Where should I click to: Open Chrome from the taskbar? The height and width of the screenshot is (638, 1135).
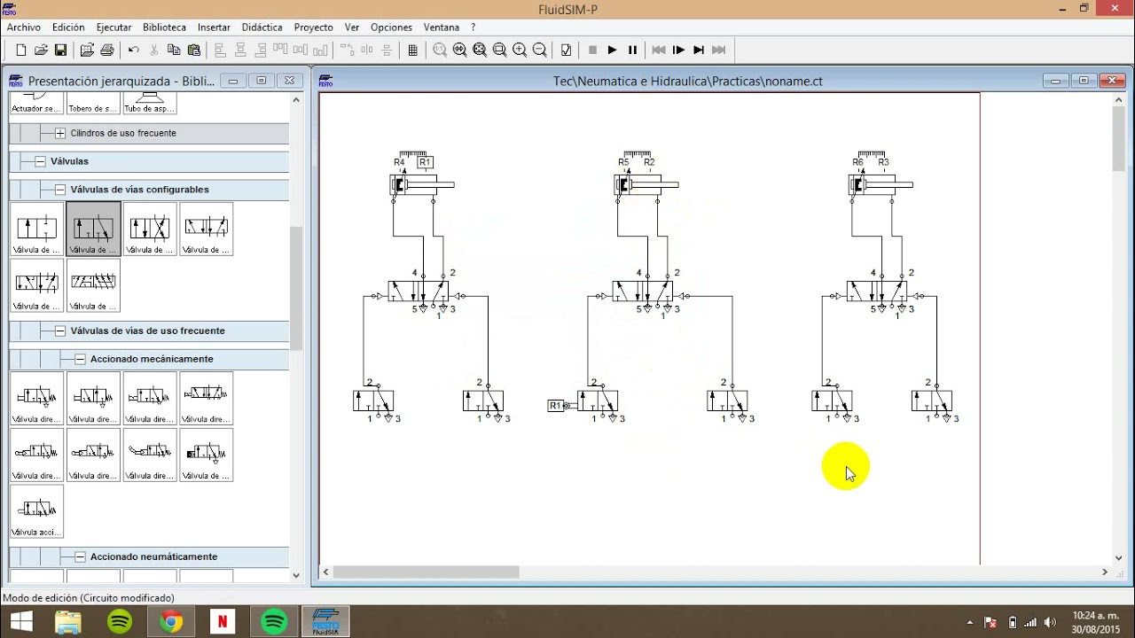pyautogui.click(x=171, y=622)
